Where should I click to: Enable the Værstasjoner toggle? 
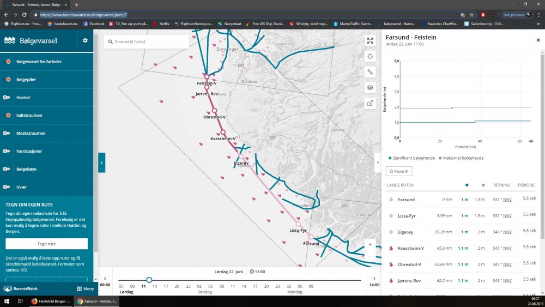7,151
